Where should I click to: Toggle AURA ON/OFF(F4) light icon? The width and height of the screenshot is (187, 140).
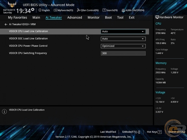123,10
